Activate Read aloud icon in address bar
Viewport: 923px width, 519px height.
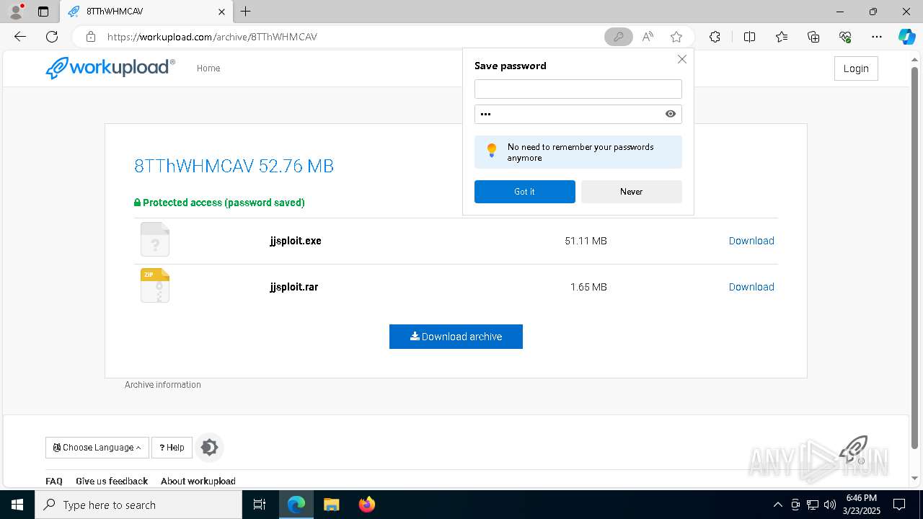point(648,37)
